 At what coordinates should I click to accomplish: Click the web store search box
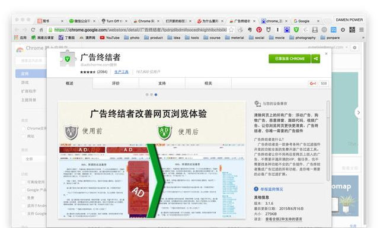pyautogui.click(x=31, y=61)
